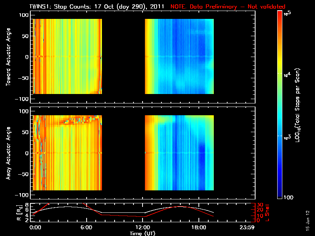Click the colorbar's bottom tick label '100'
Screen dimensions: 315x236
[289, 197]
